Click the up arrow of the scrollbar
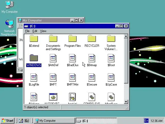Viewport: 165px width, 124px height. [126, 36]
